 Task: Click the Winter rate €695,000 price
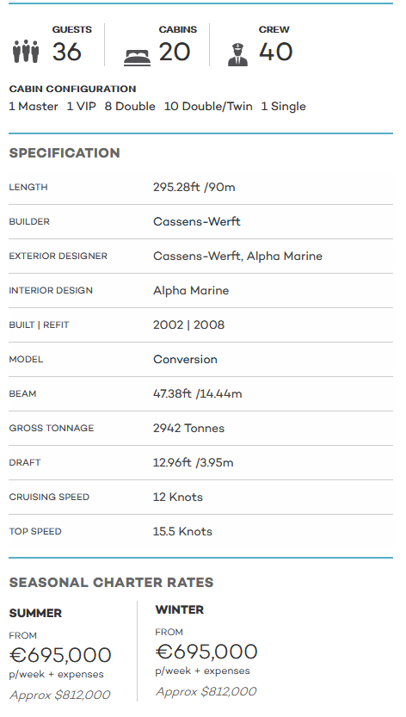[x=206, y=652]
